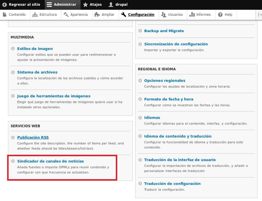Click arrow bullet next to Publicación RSS

[x=13, y=137]
